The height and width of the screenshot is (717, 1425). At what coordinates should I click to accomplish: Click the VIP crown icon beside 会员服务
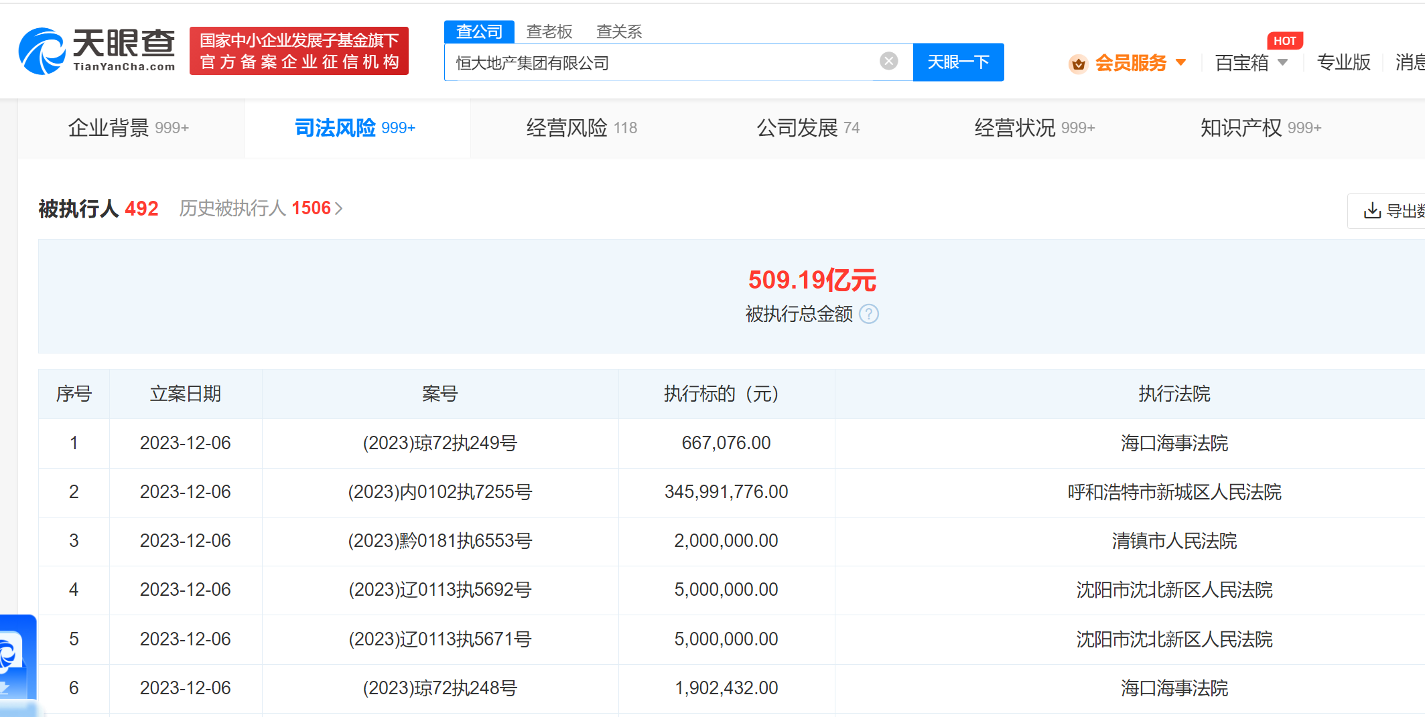[x=1078, y=64]
